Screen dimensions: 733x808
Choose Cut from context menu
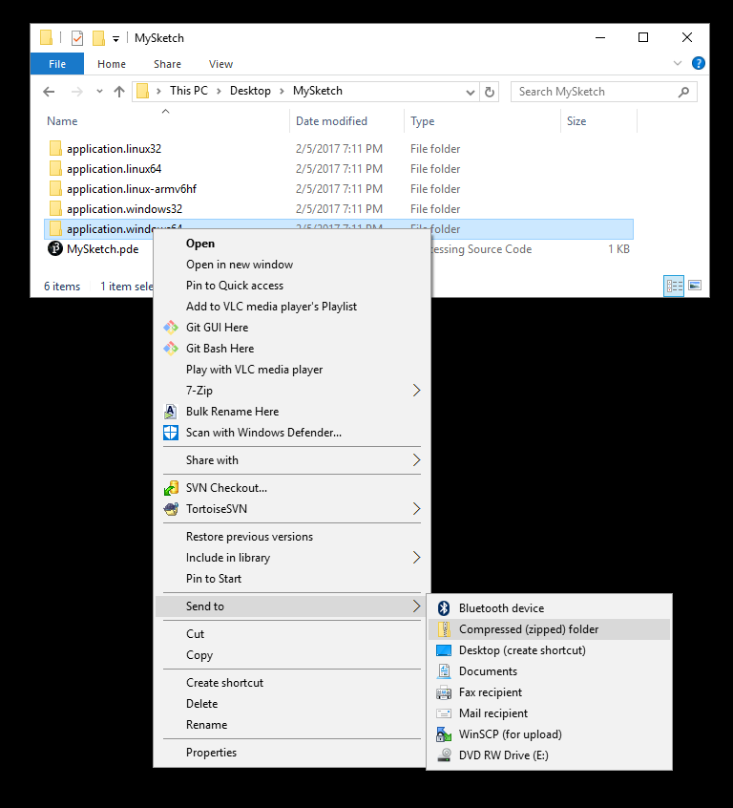[292, 634]
